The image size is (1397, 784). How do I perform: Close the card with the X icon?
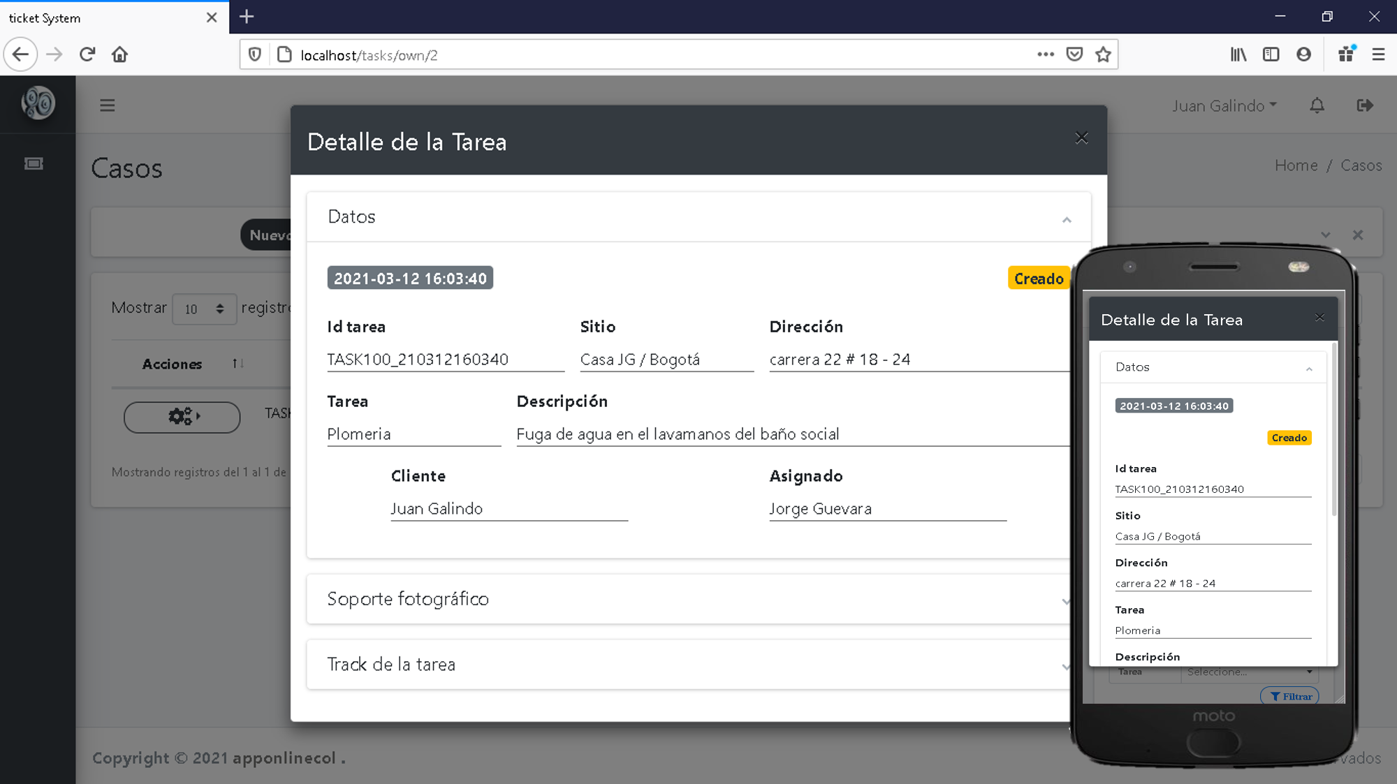[1357, 235]
